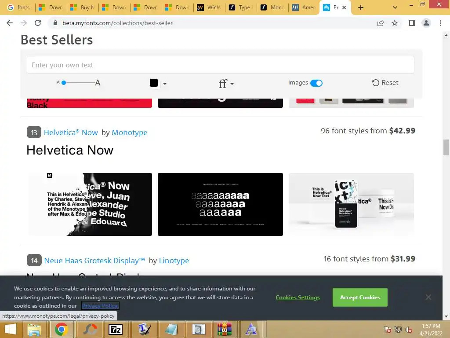Image resolution: width=450 pixels, height=338 pixels.
Task: Click the Helvetica Now sample text
Action: click(x=70, y=151)
